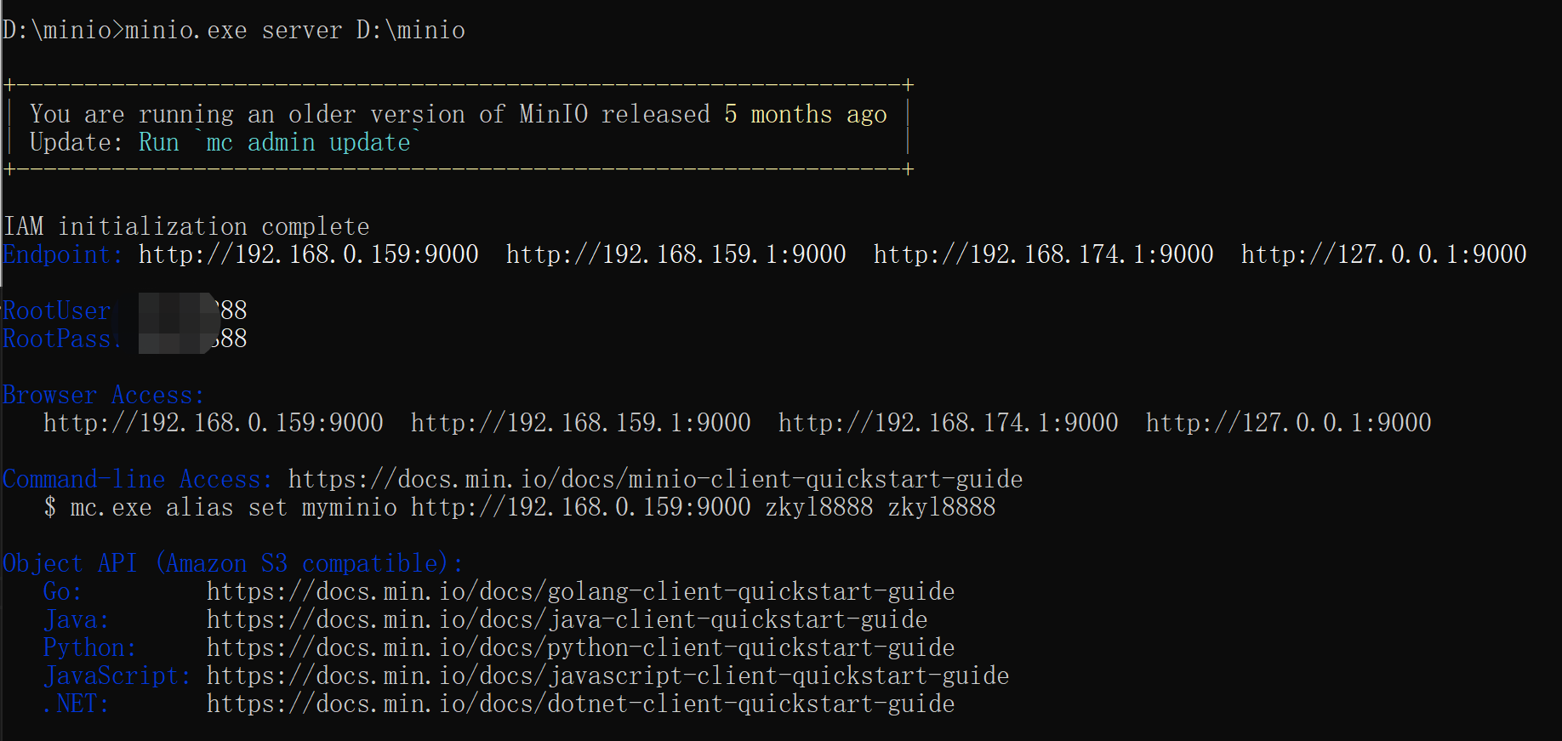Click the 'RootPass' label
Viewport: 1562px width, 741px height.
[57, 339]
